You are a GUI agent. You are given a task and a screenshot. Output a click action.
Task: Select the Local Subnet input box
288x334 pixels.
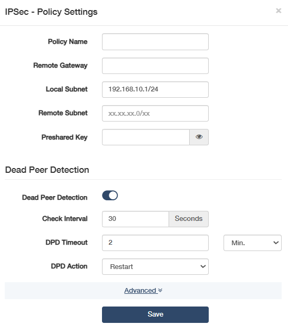(155, 89)
